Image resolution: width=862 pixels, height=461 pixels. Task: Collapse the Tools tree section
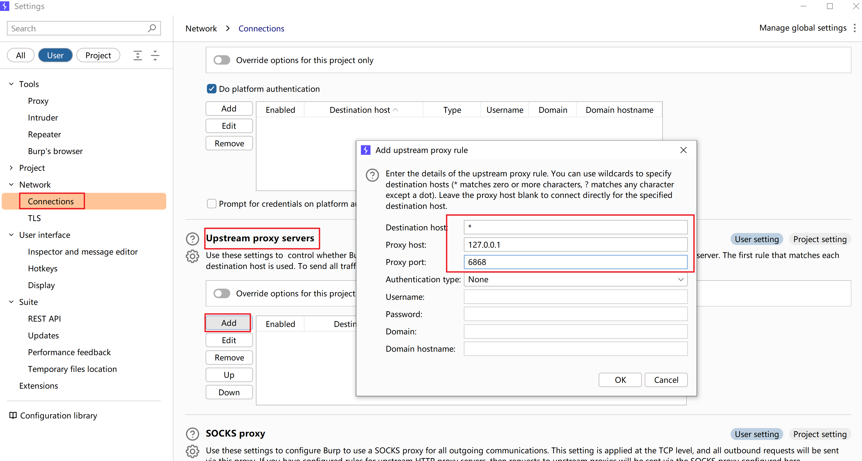point(11,84)
